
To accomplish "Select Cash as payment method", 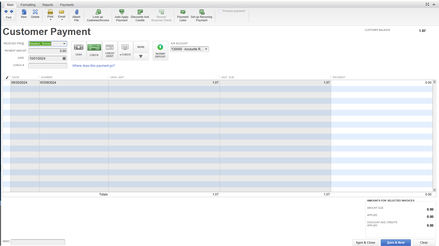I will point(79,50).
